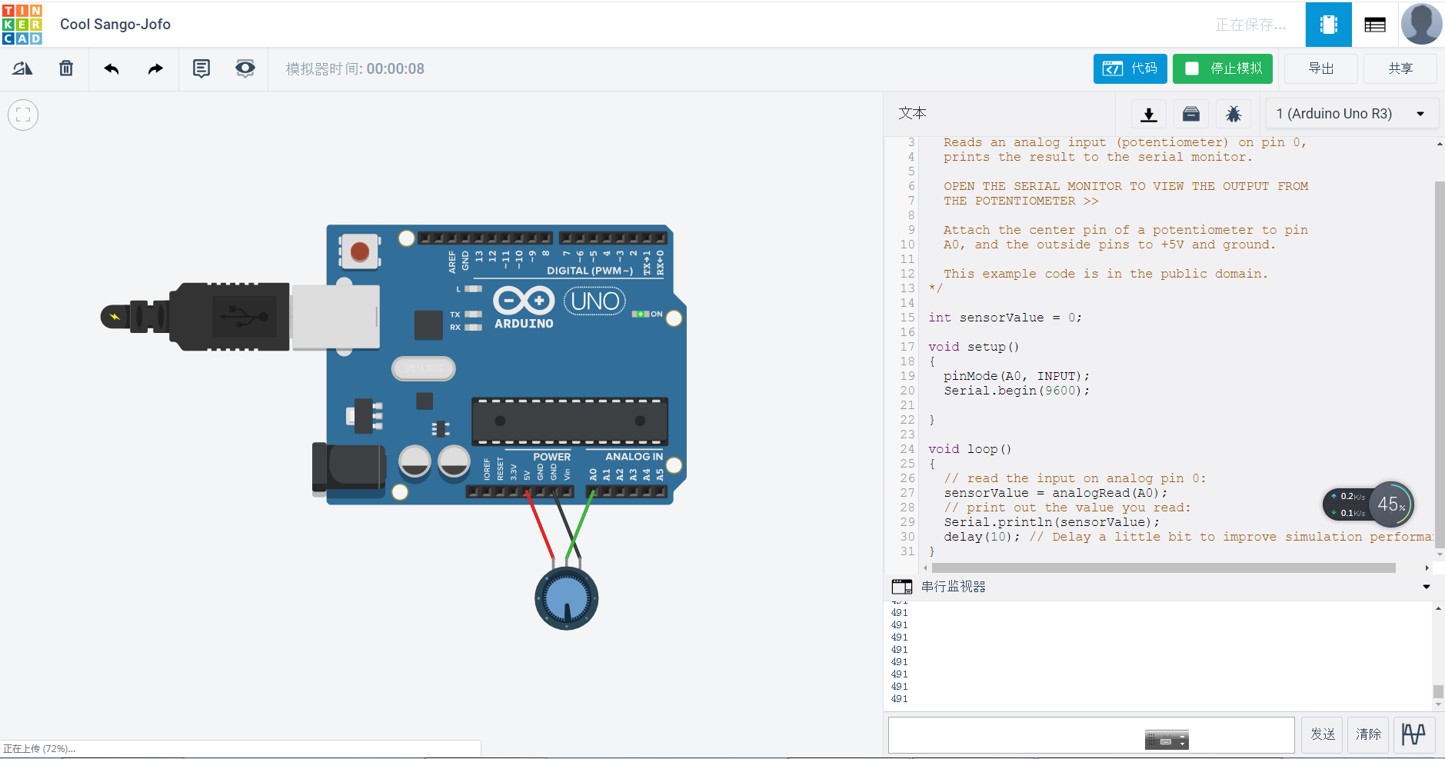Image resolution: width=1445 pixels, height=759 pixels.
Task: Click the potentiometer knob dial
Action: click(x=567, y=598)
